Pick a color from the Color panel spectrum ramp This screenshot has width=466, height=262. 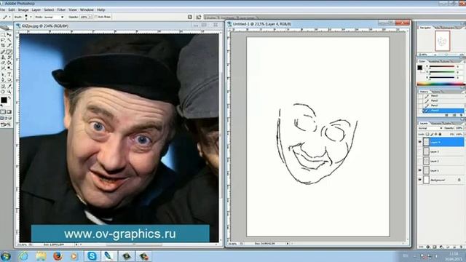pos(441,84)
